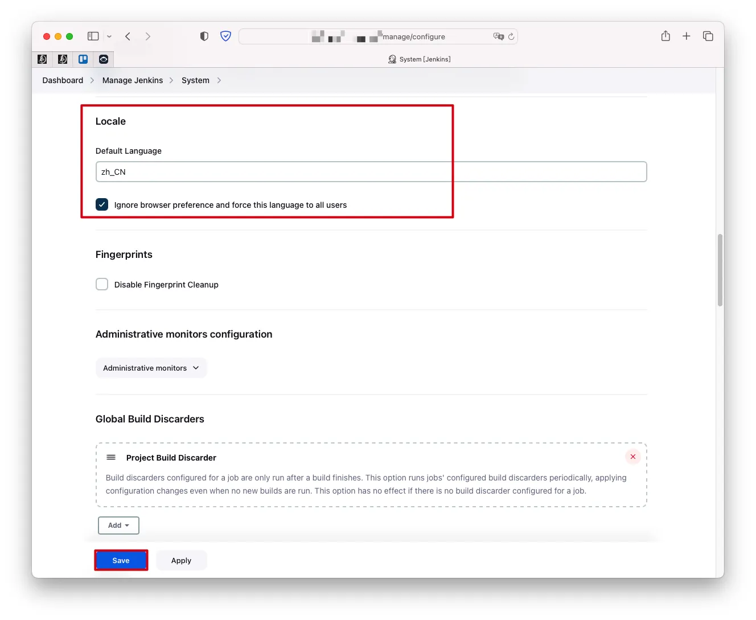Open the Share icon in Safari toolbar
This screenshot has width=756, height=620.
coord(665,36)
